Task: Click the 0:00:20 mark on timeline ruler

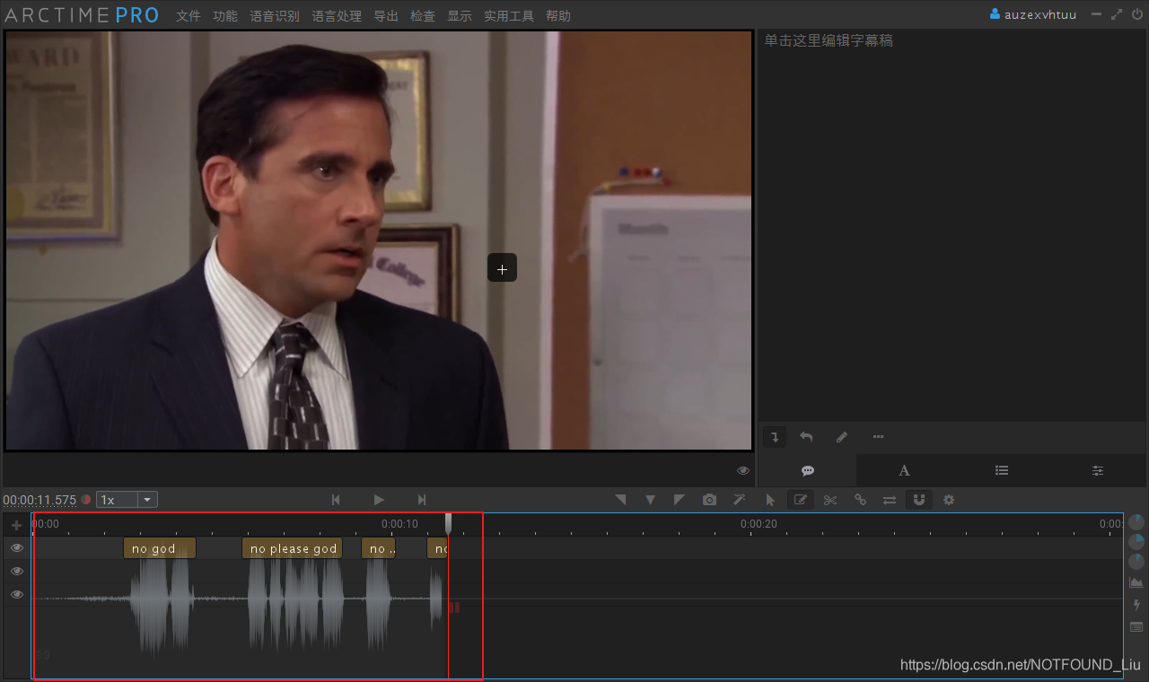Action: coord(759,524)
